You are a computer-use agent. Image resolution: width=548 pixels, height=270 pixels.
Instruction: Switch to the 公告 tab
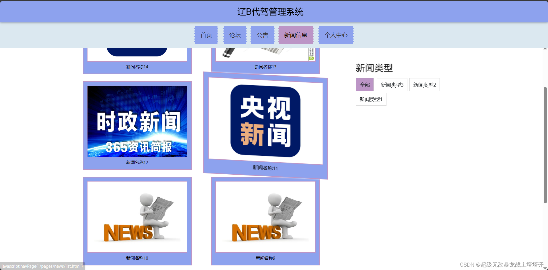[x=263, y=35]
